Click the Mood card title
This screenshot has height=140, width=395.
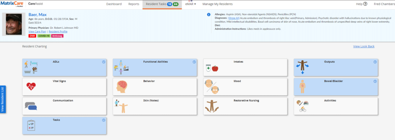click(x=237, y=81)
